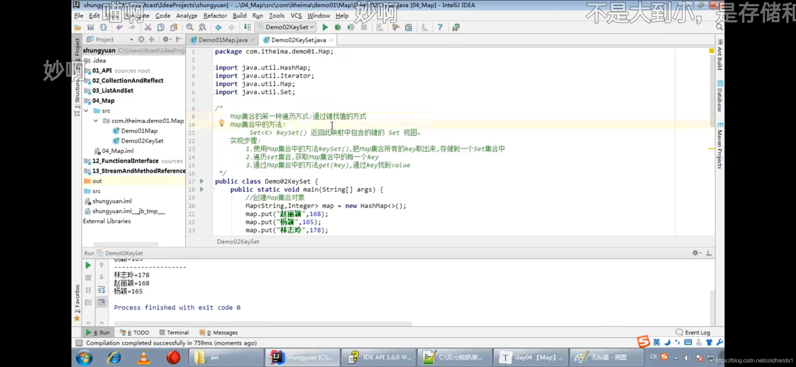796x367 pixels.
Task: Open the Project view dropdown
Action: click(x=131, y=40)
